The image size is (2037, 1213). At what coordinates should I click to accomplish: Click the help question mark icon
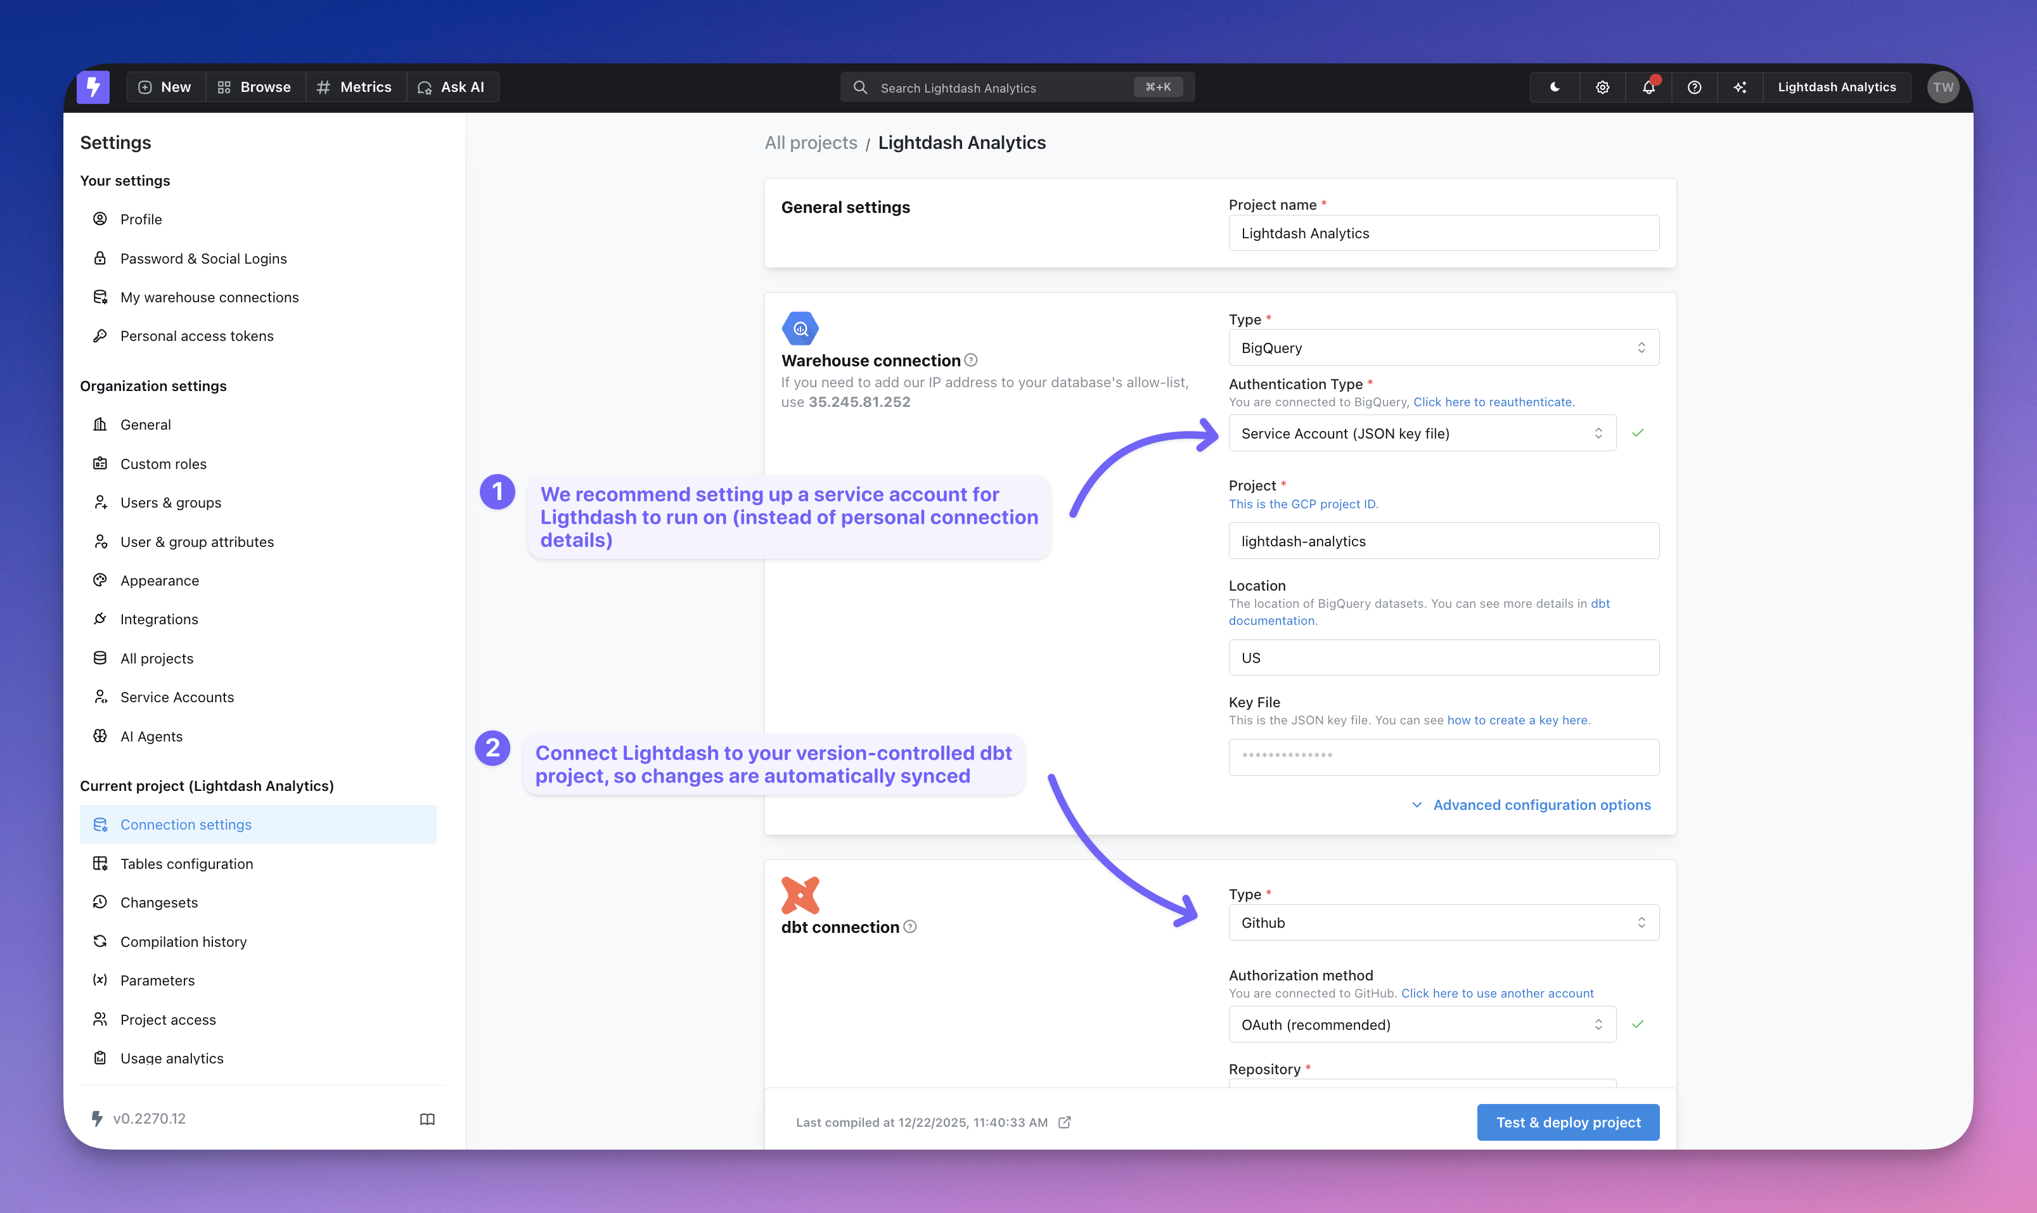pyautogui.click(x=1693, y=87)
